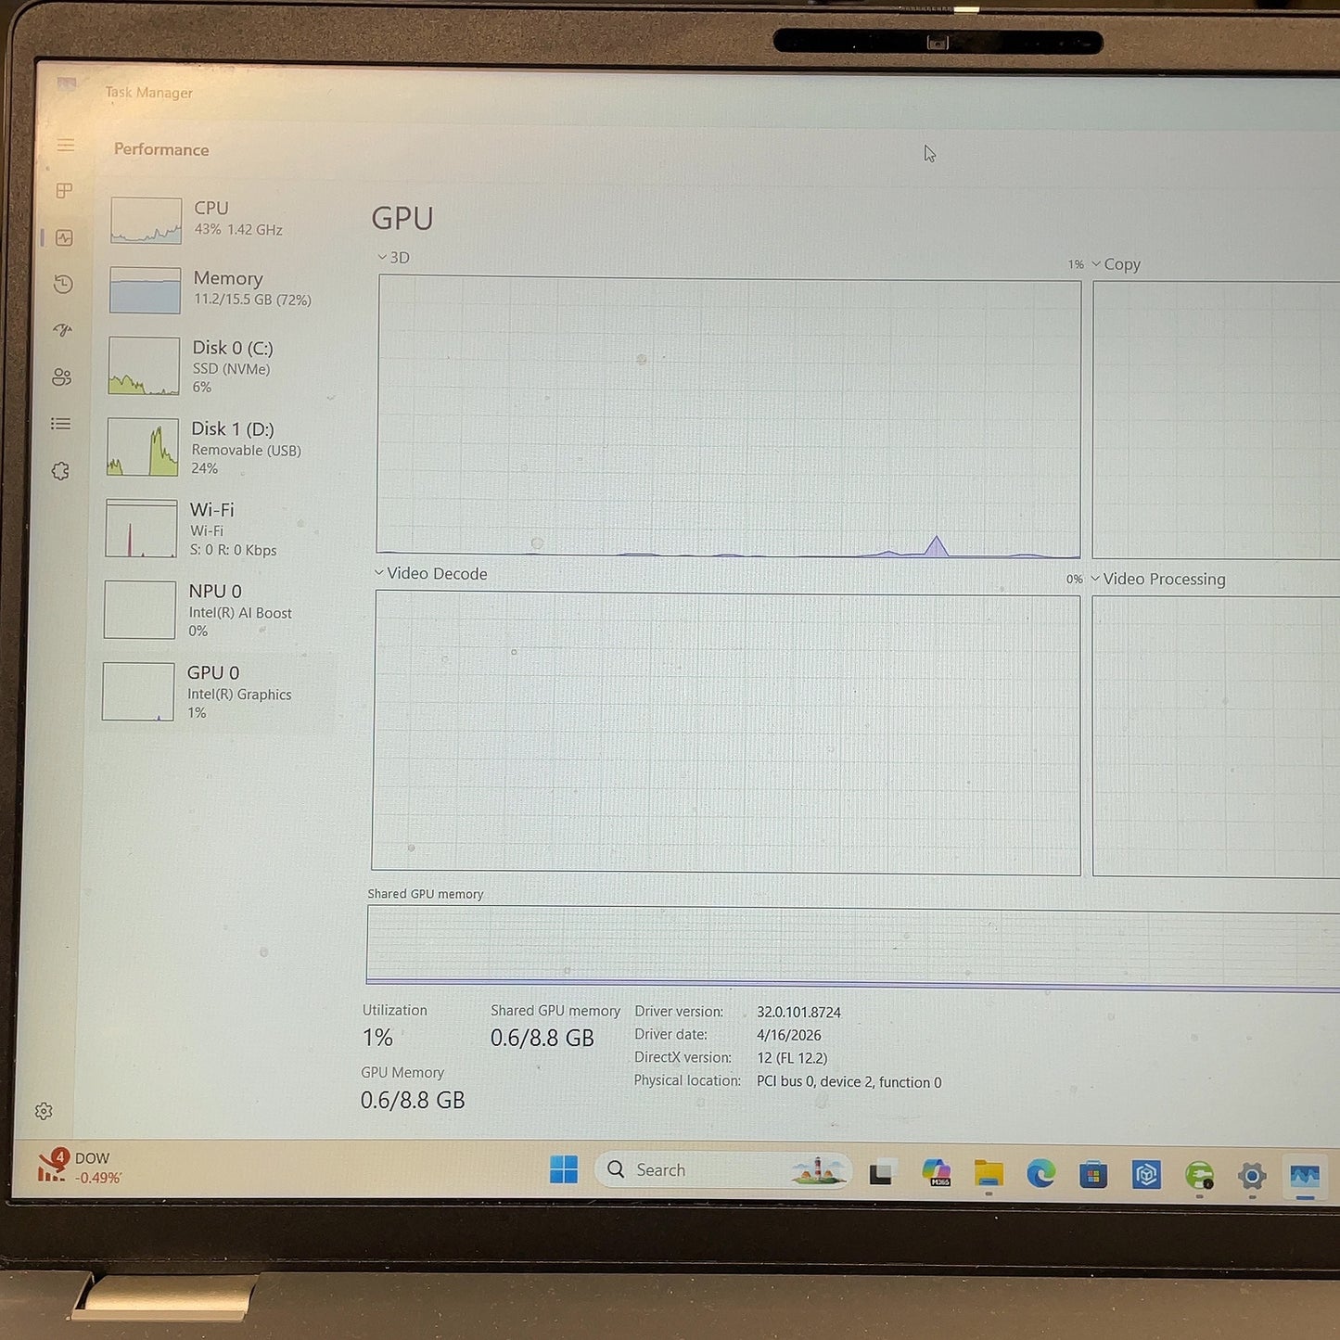The image size is (1340, 1340).
Task: Open the DOW stock widget on taskbar
Action: 80,1168
